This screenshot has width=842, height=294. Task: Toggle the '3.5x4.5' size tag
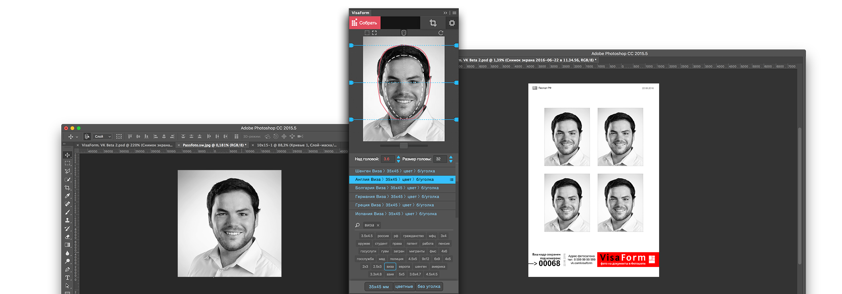coord(367,236)
